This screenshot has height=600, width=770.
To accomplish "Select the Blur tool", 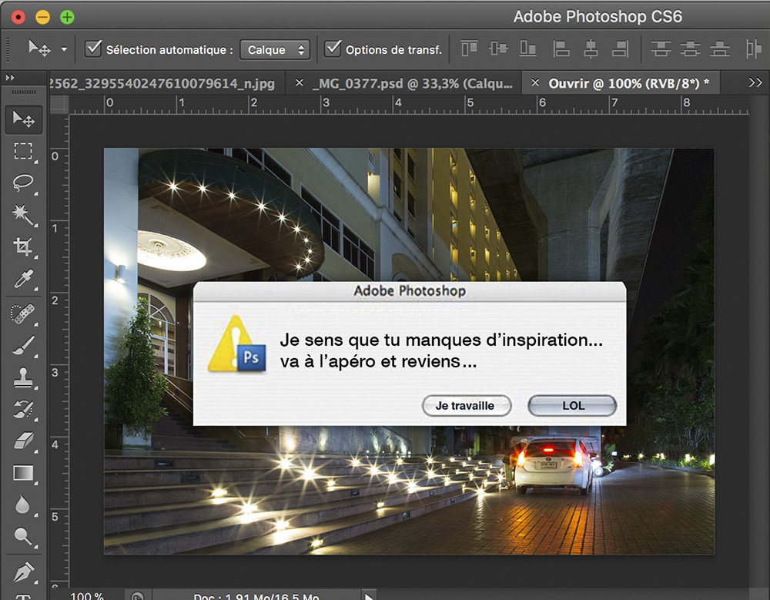I will pyautogui.click(x=22, y=504).
